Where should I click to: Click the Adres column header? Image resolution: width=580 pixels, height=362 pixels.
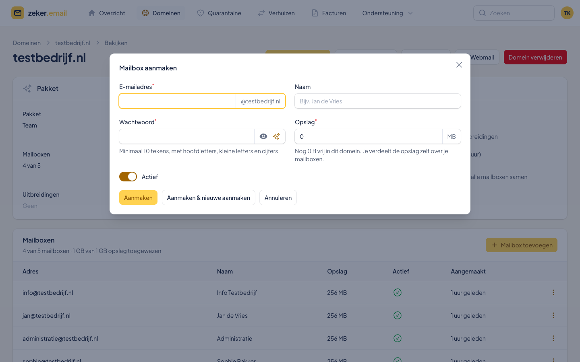click(x=31, y=271)
